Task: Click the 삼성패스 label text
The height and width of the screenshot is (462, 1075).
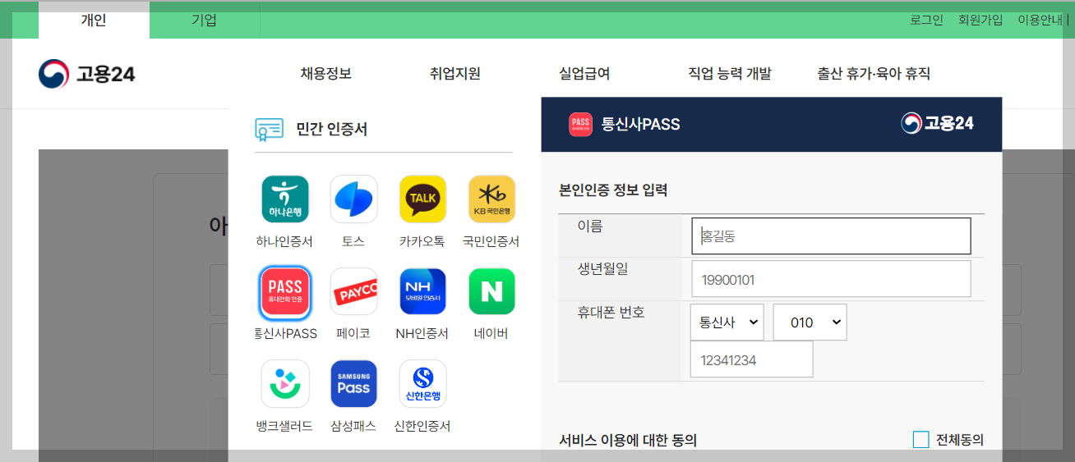Action: pyautogui.click(x=353, y=426)
